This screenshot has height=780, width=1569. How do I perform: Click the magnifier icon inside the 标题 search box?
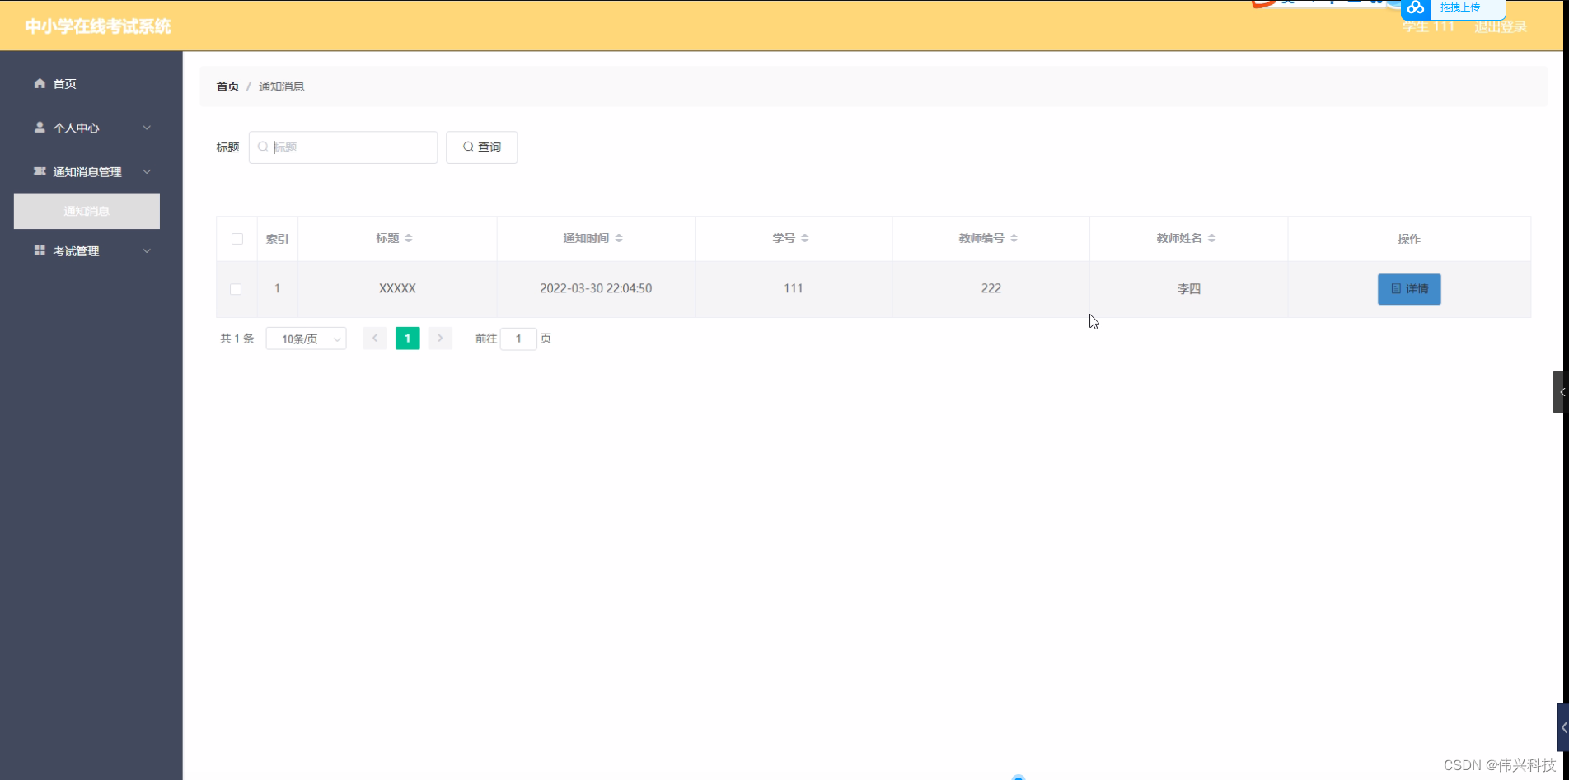[x=262, y=147]
